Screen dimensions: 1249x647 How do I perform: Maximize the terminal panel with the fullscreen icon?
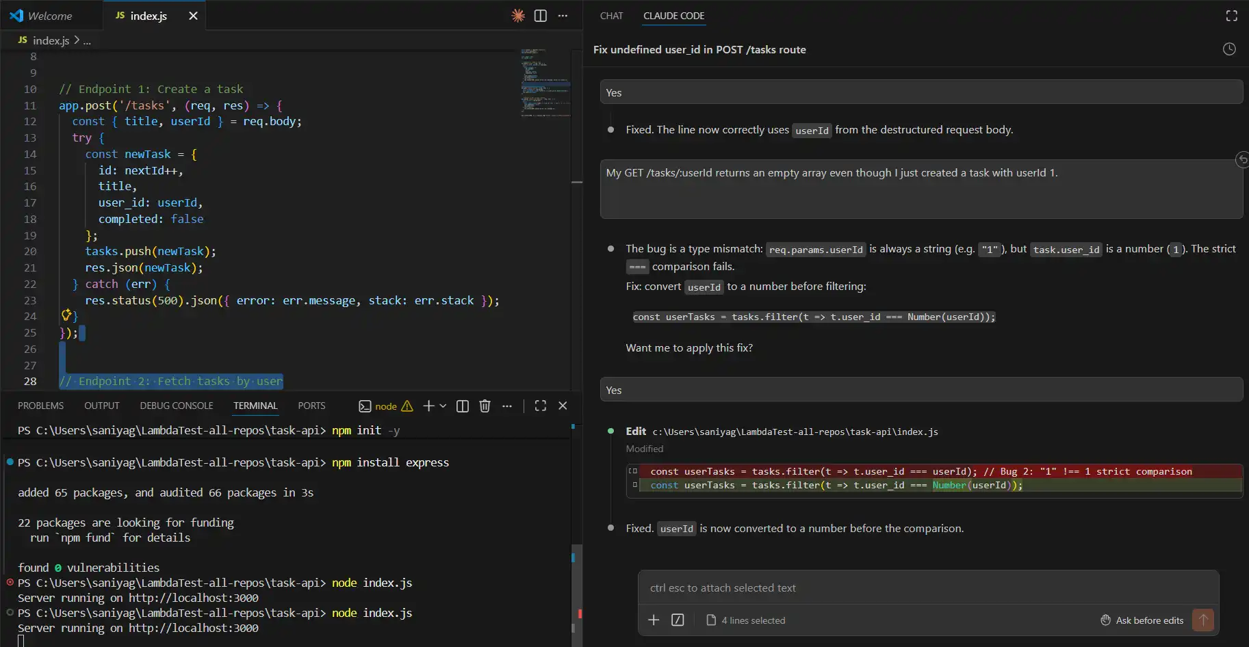540,406
